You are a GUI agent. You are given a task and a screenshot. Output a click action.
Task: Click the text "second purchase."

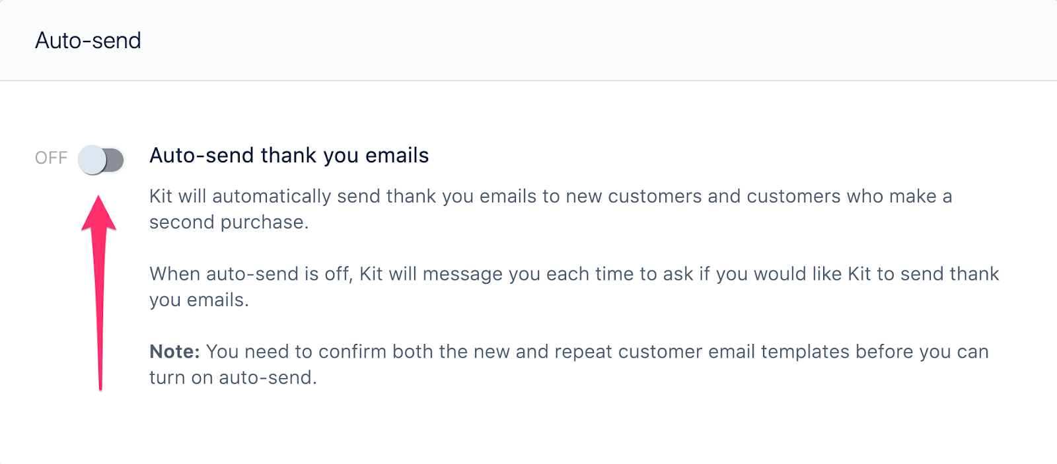(229, 222)
